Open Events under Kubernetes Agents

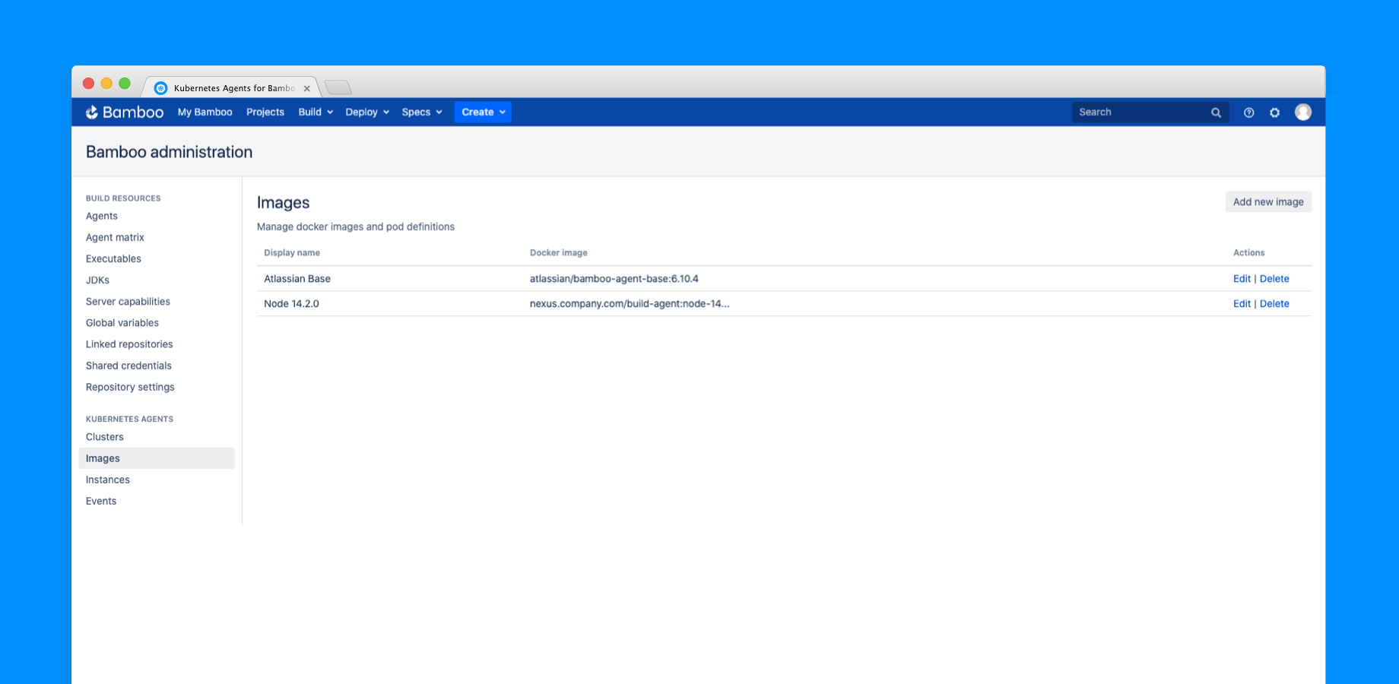(101, 501)
